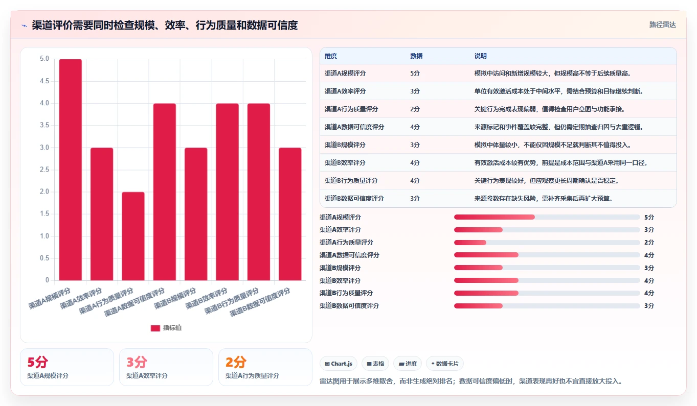The height and width of the screenshot is (406, 697).
Task: Click the 渠道B效率评分 progress bar
Action: [547, 280]
